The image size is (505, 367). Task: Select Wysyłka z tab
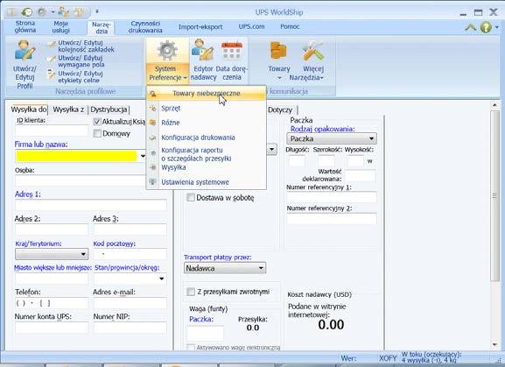pos(68,109)
